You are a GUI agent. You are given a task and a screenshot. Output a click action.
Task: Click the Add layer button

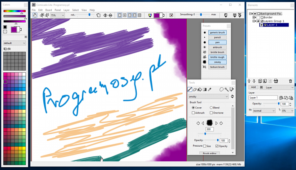[x=253, y=87]
